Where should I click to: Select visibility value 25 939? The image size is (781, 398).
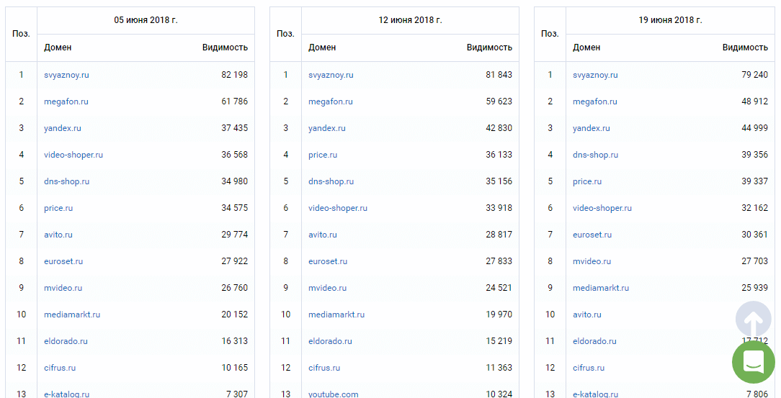(x=754, y=288)
